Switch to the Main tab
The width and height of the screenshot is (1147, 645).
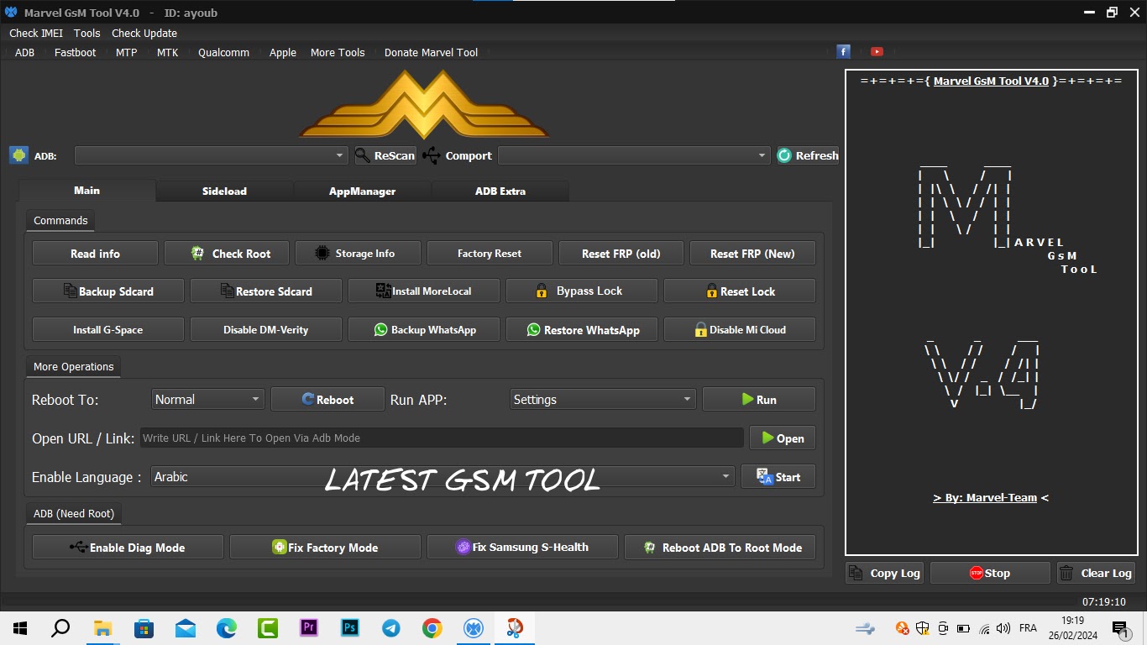(87, 191)
